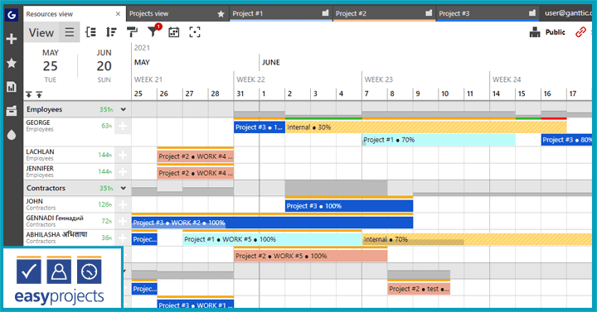Collapse the Employees group chevron
Image resolution: width=597 pixels, height=312 pixels.
(124, 109)
